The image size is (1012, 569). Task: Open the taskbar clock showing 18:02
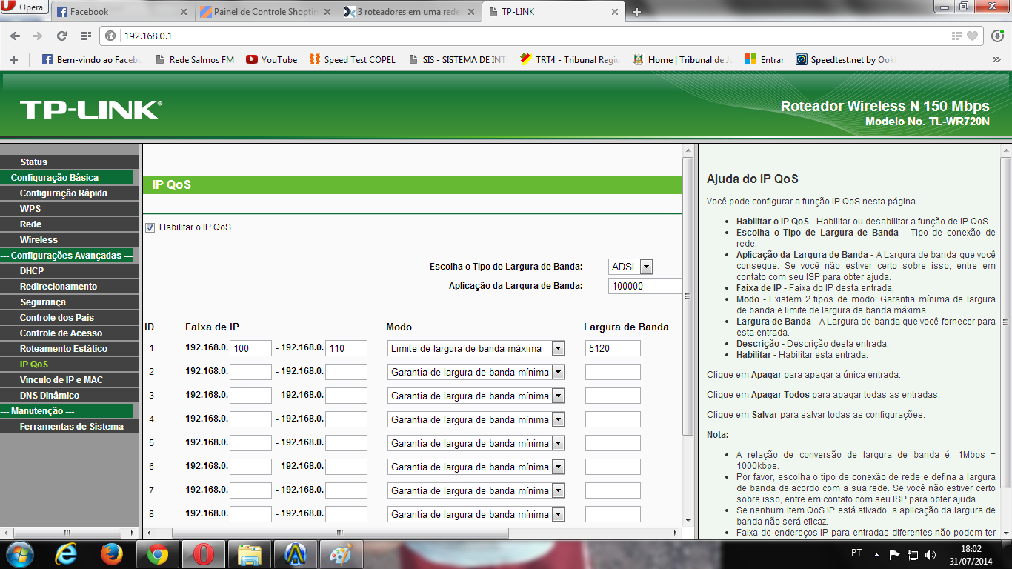click(x=969, y=554)
